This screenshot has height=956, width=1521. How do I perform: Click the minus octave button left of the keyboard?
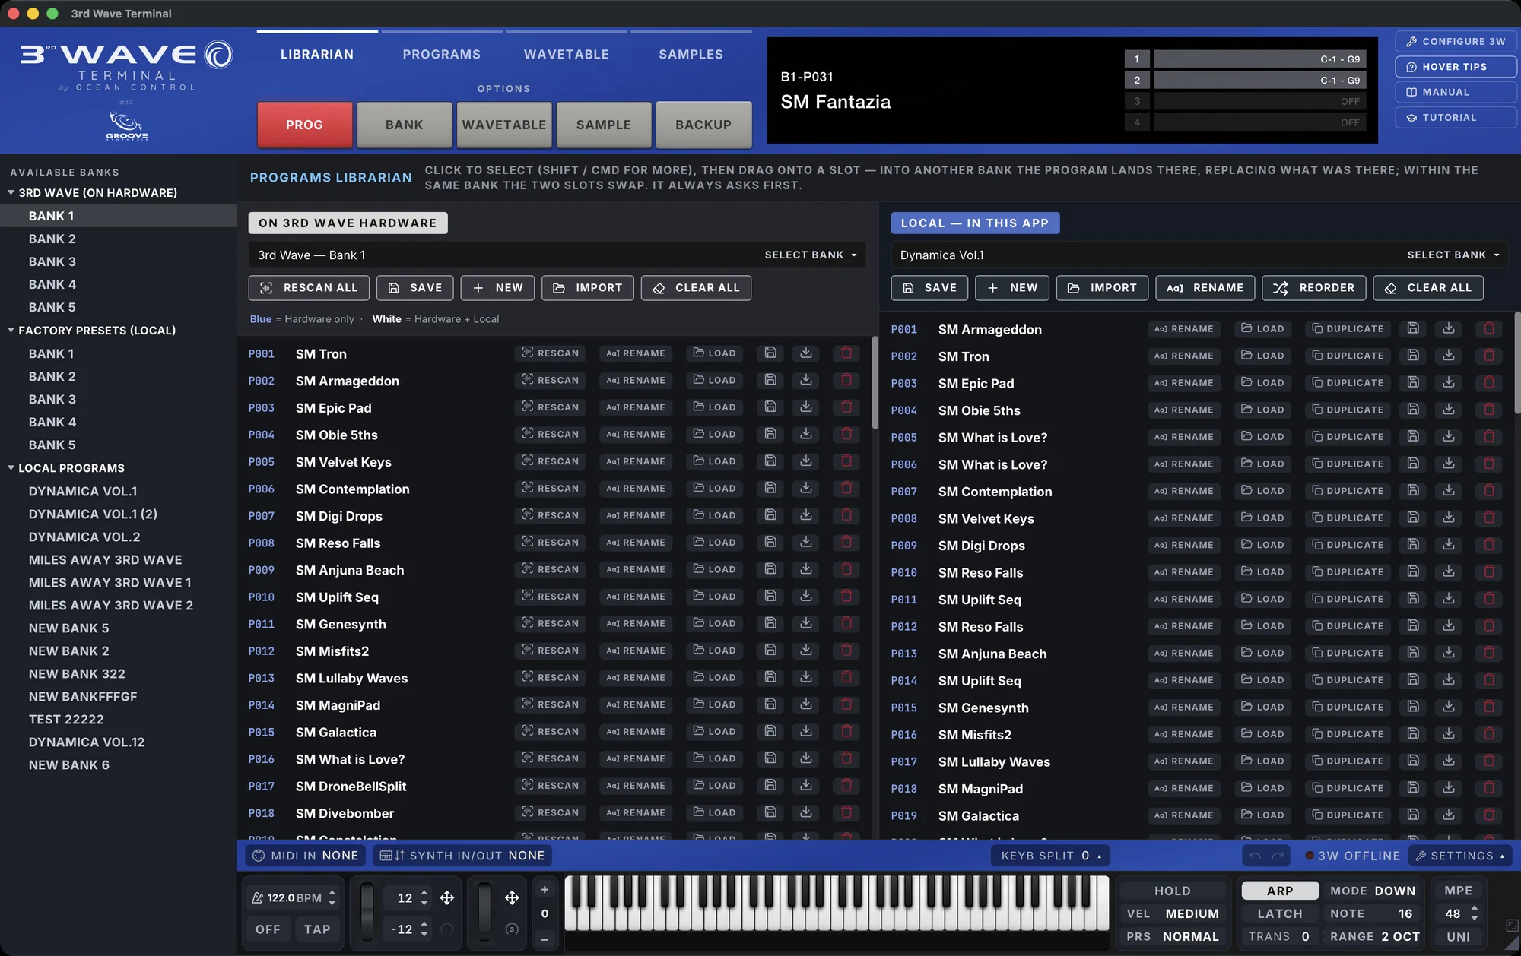coord(545,939)
